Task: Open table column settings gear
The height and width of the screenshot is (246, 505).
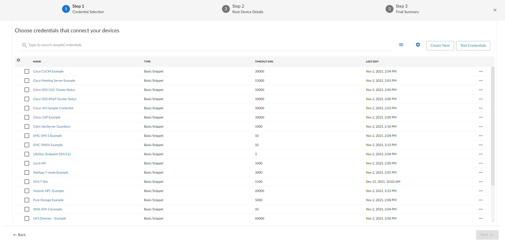Action: pyautogui.click(x=18, y=60)
